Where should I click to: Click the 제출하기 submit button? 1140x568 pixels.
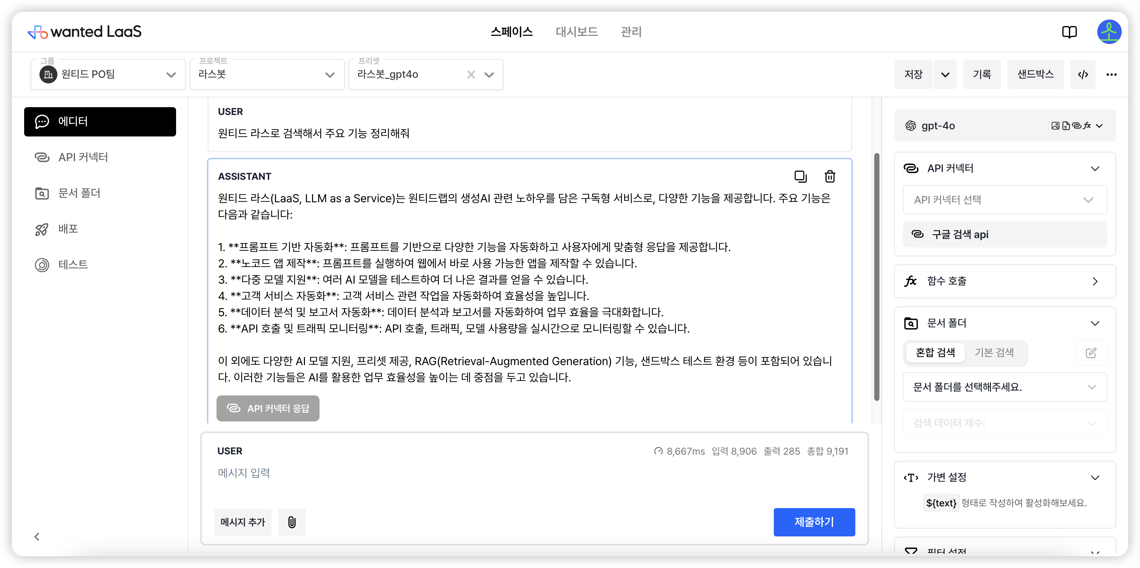click(814, 522)
